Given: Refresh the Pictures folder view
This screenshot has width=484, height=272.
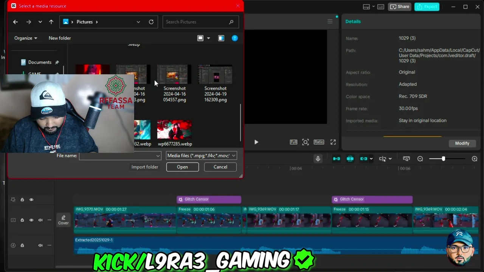Looking at the screenshot, I should click(151, 22).
